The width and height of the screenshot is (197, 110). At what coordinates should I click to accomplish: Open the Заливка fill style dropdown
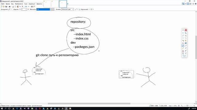[x=67, y=9]
